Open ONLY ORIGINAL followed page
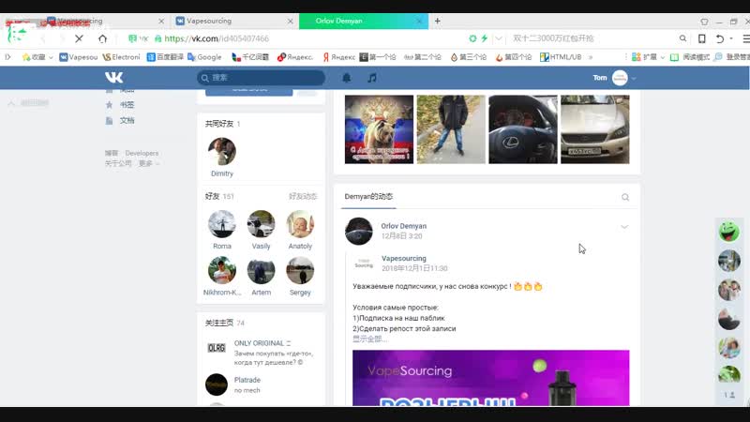The image size is (750, 422). click(x=262, y=343)
